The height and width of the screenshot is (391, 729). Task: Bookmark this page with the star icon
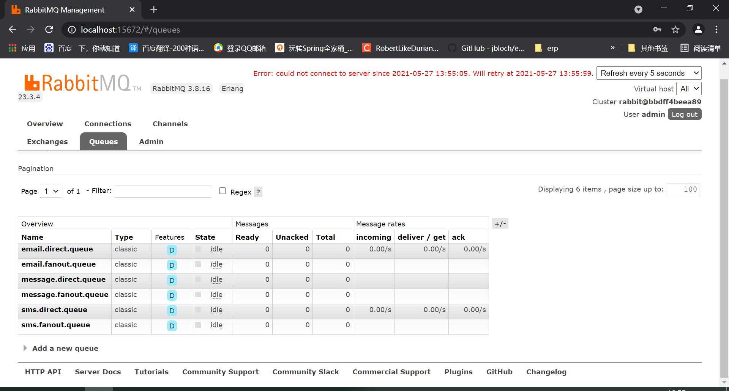tap(675, 30)
